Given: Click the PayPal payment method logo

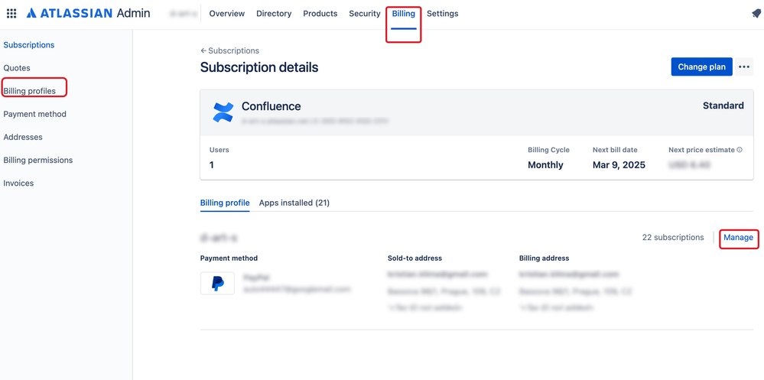Looking at the screenshot, I should 217,283.
